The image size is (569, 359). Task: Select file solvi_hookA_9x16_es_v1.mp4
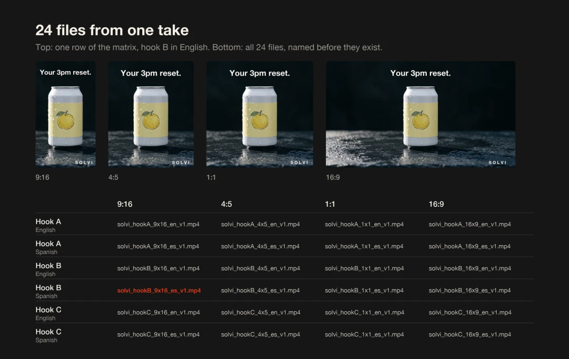point(158,246)
